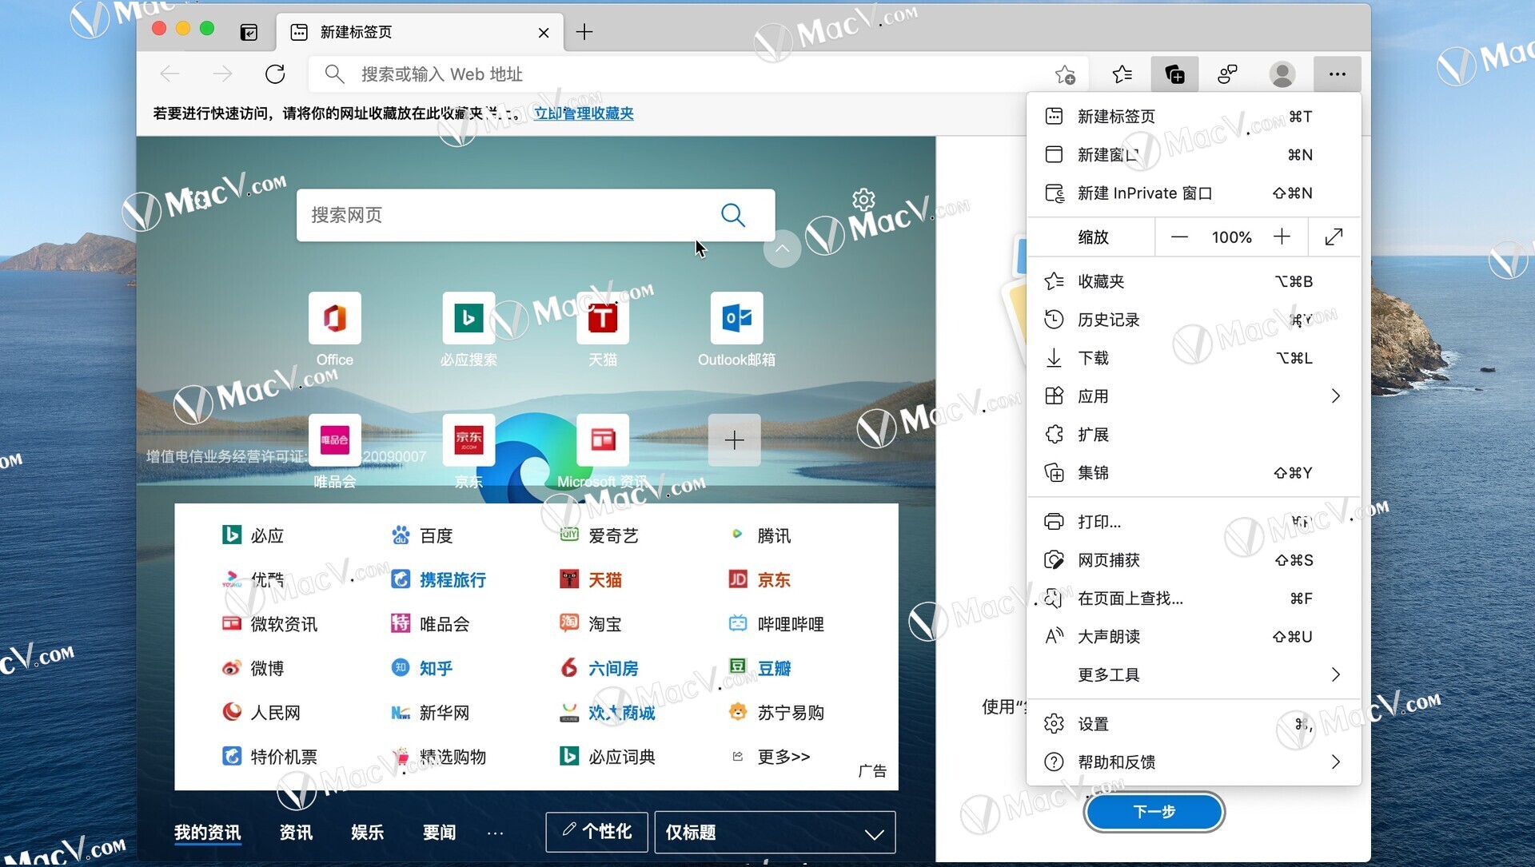The width and height of the screenshot is (1535, 867).
Task: Open tab actions menu icon
Action: (249, 32)
